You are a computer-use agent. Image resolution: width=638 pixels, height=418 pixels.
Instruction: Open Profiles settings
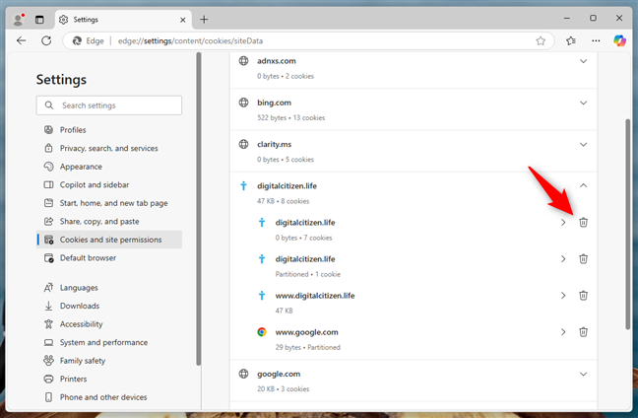[109, 130]
